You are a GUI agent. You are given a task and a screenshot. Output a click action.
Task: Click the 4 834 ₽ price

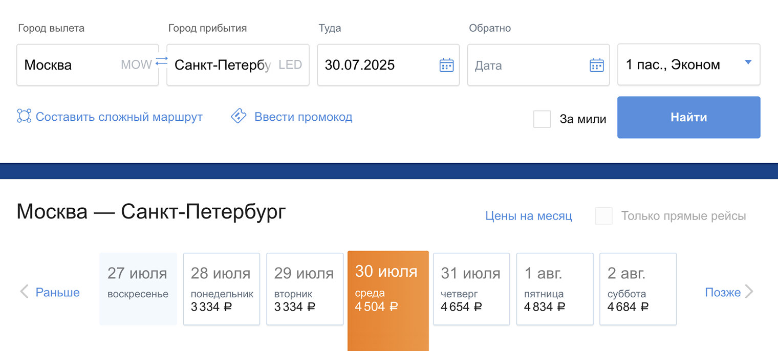click(545, 306)
